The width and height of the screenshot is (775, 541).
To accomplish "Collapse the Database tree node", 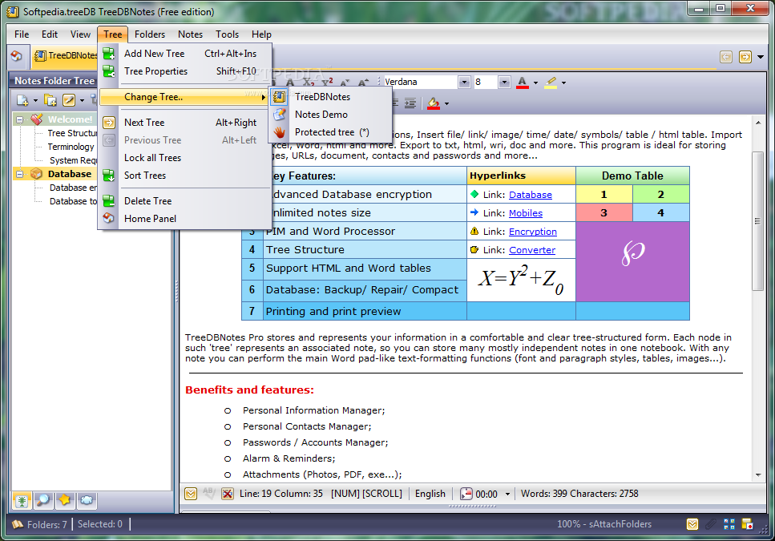I will coord(20,174).
